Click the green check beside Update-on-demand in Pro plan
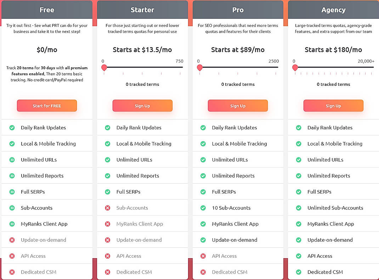The height and width of the screenshot is (280, 379). pyautogui.click(x=203, y=240)
